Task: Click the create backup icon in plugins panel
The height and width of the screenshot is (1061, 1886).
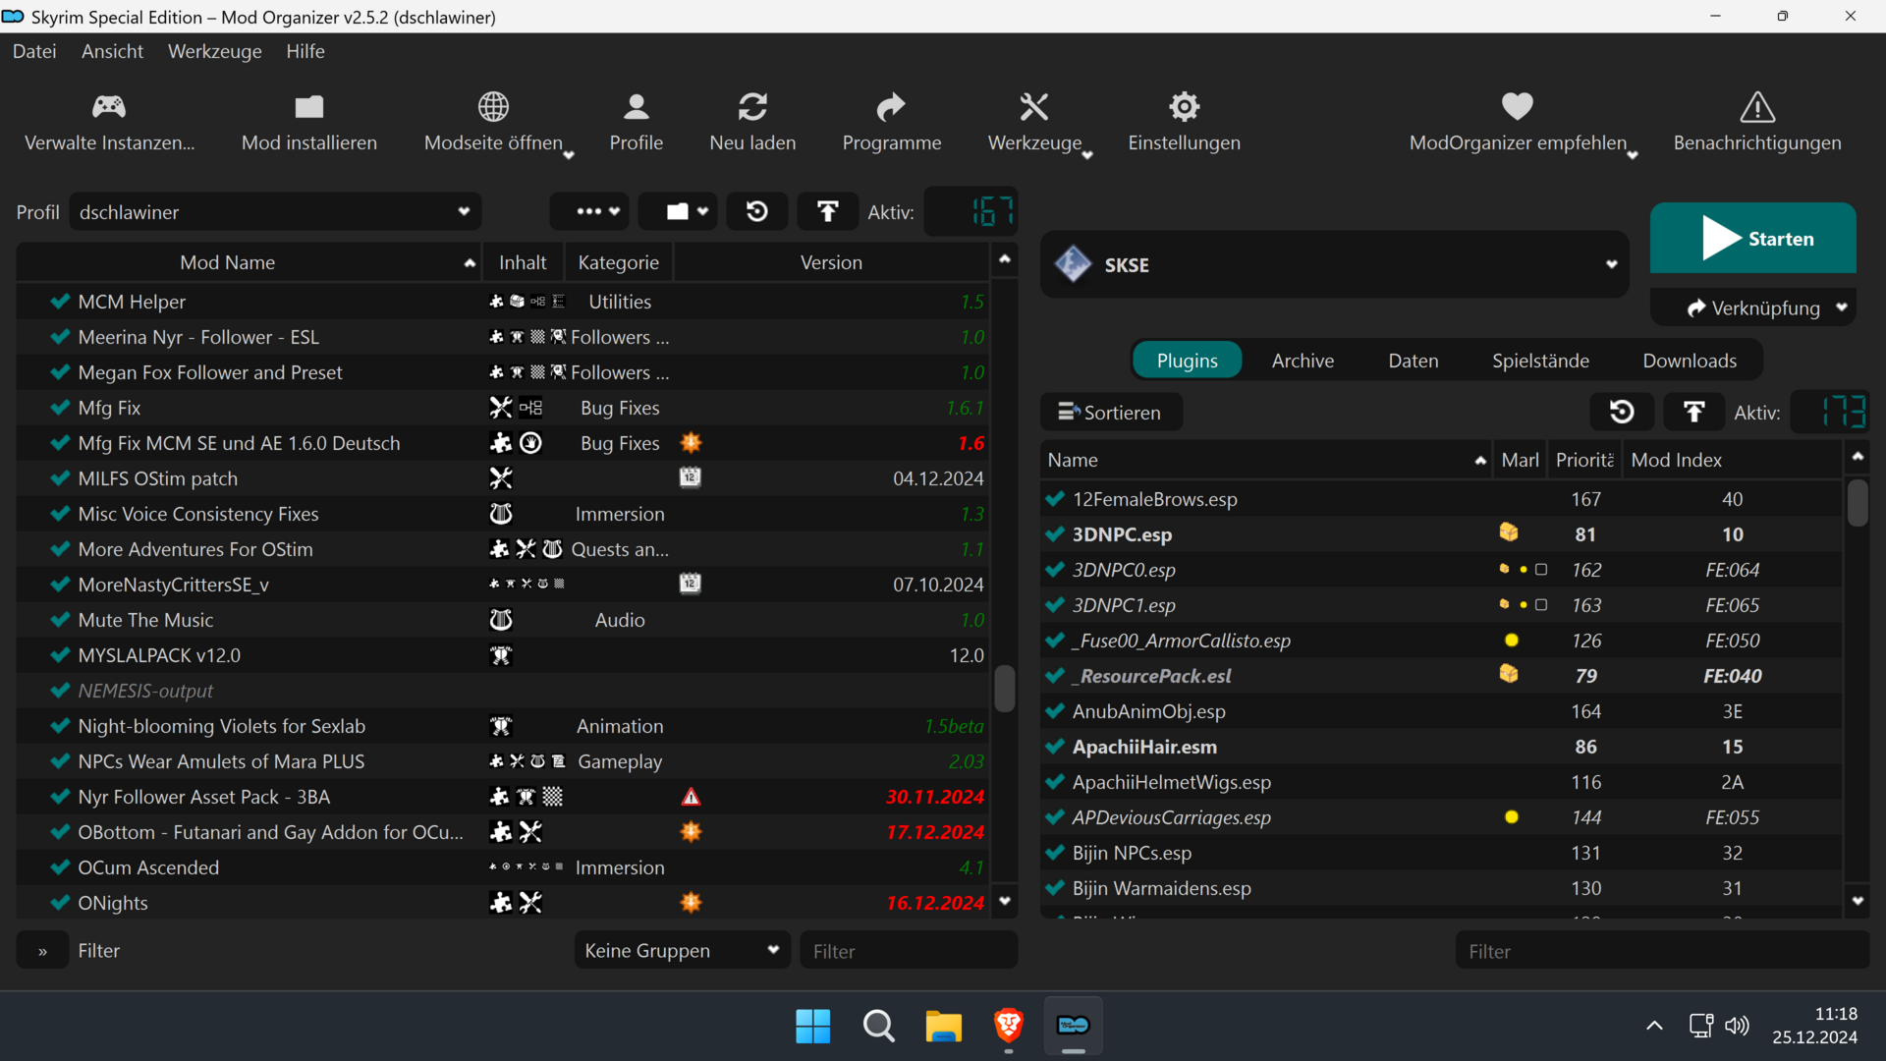Action: (x=1694, y=412)
